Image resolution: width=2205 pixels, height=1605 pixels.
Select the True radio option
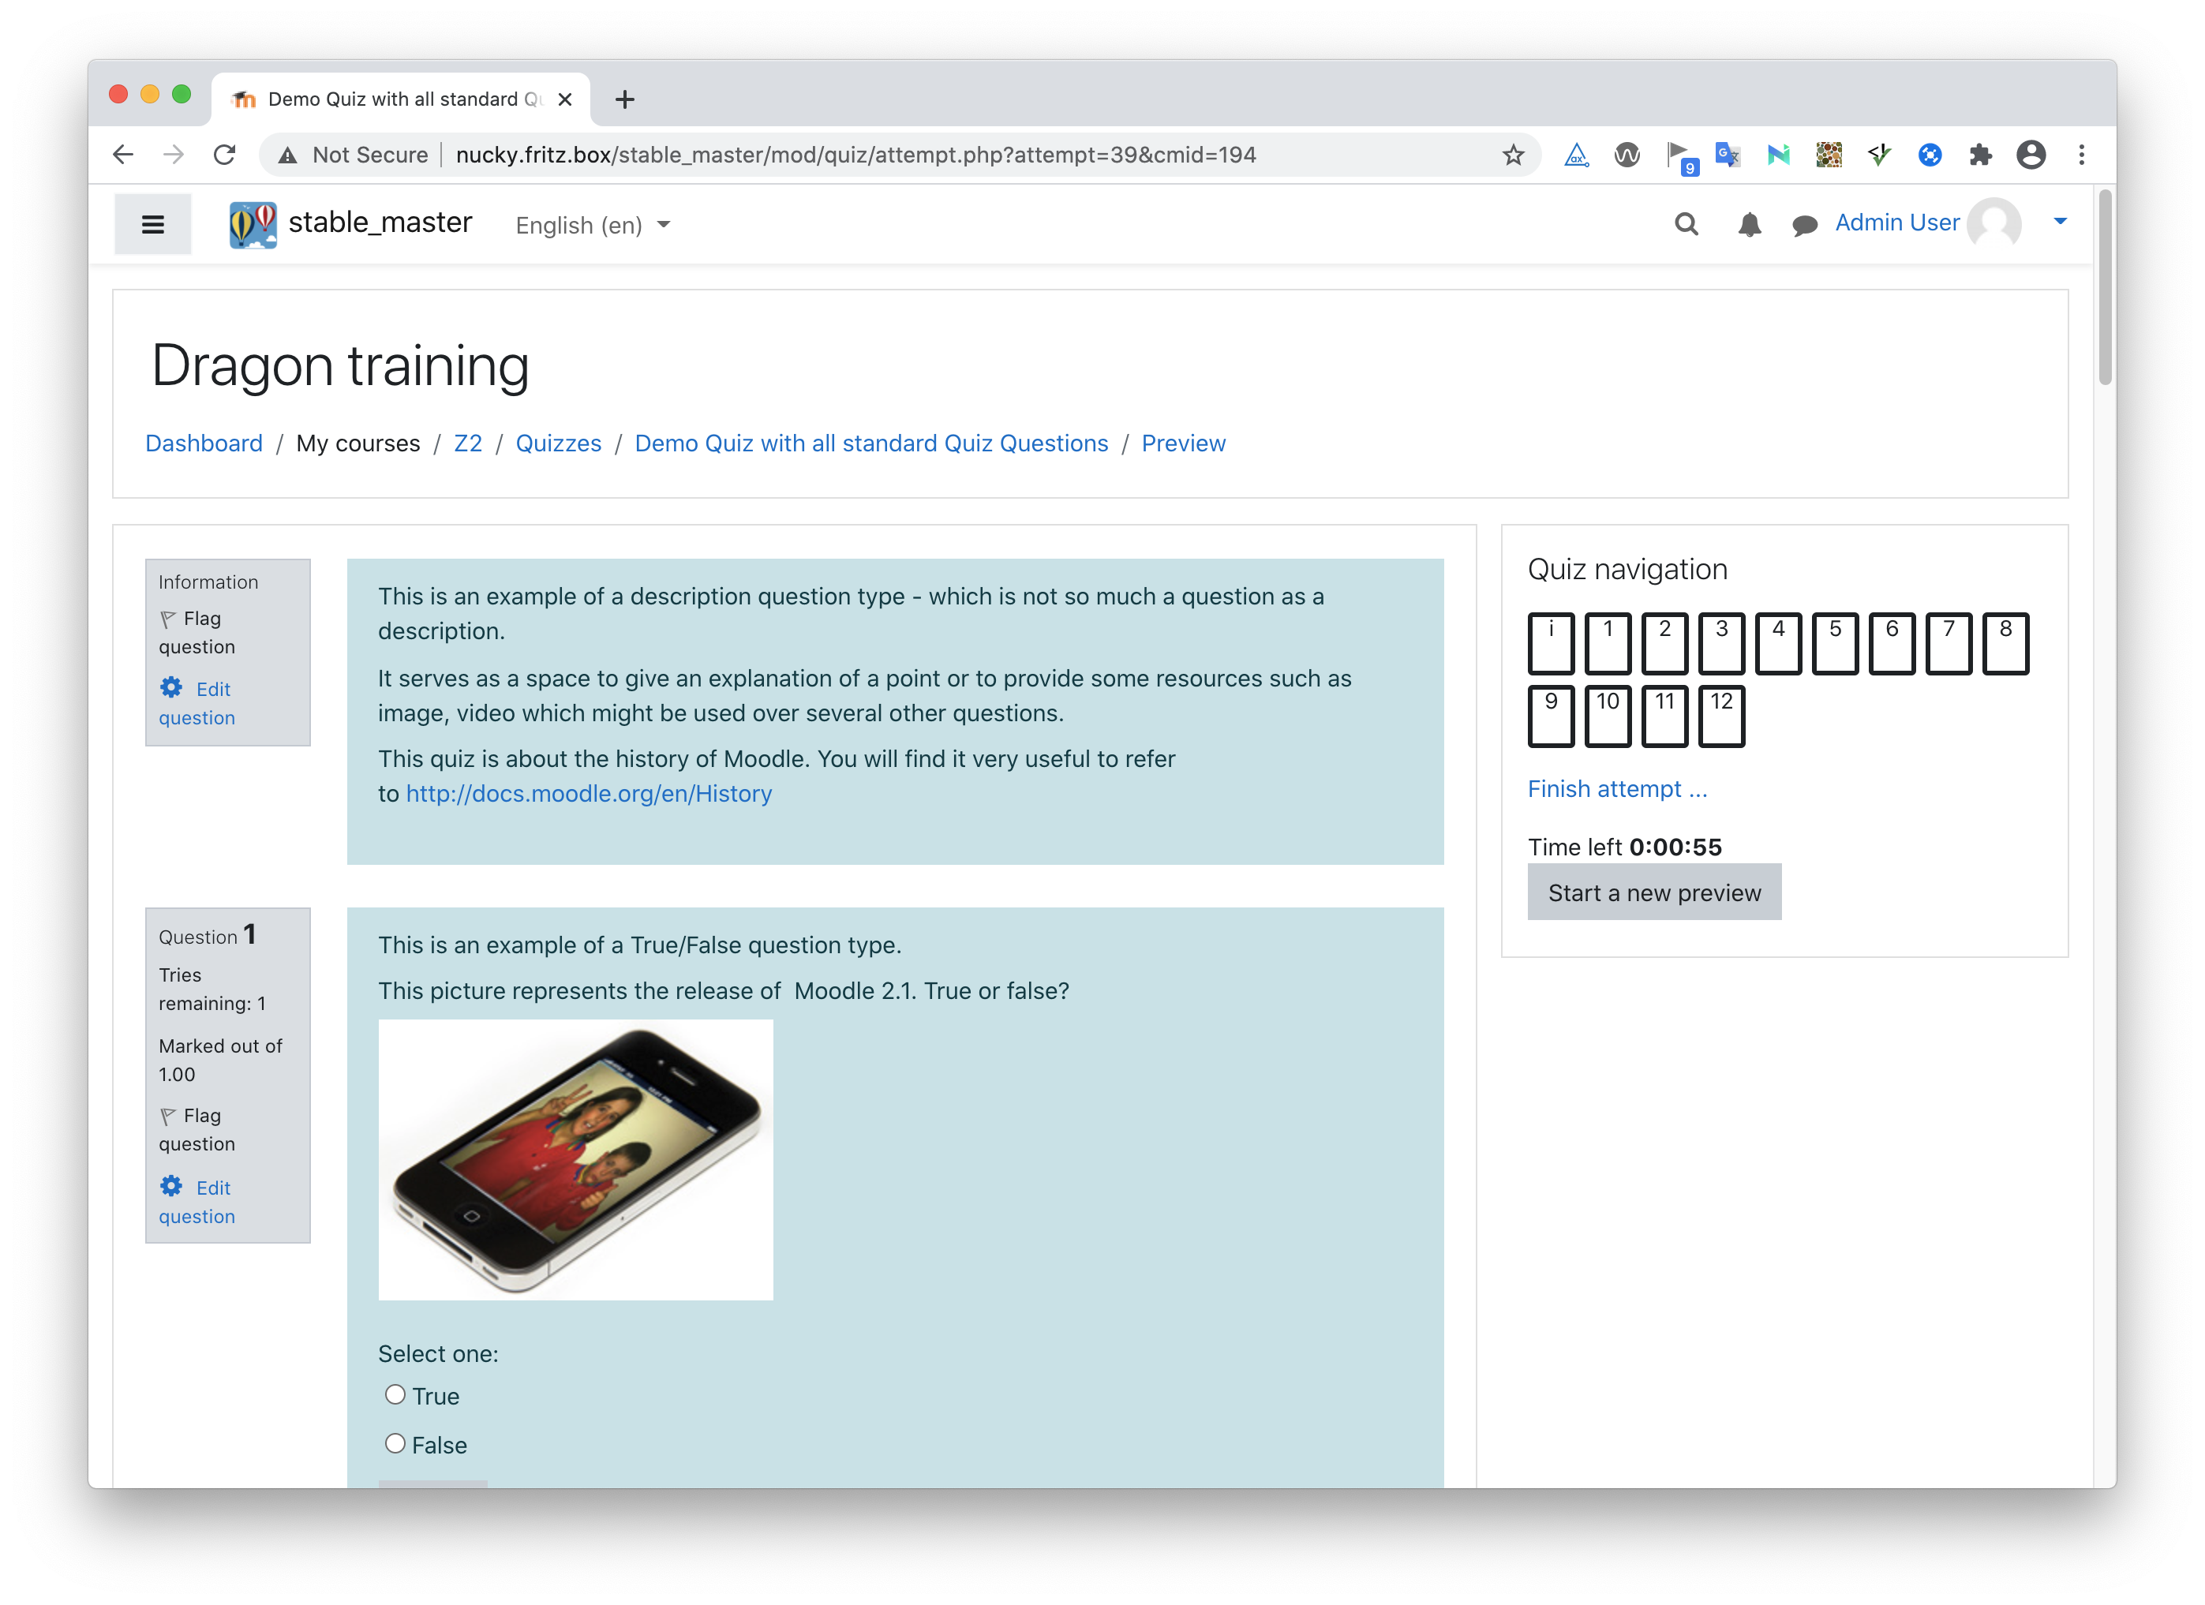395,1394
